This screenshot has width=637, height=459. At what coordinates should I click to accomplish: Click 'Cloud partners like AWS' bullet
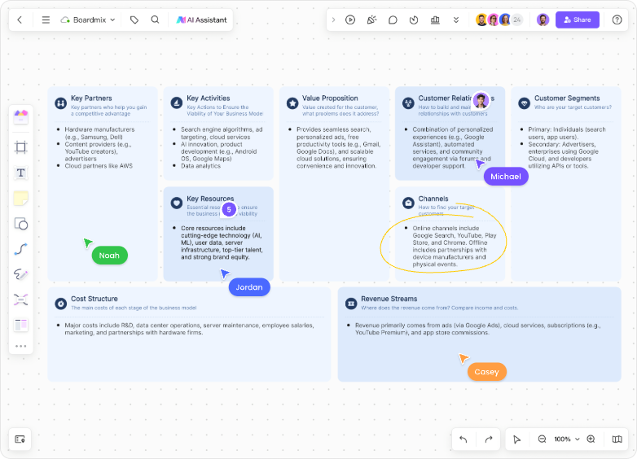[99, 166]
